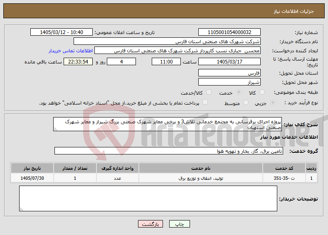Click the تاریخ نیاز column header
The image size is (328, 235).
click(32, 168)
